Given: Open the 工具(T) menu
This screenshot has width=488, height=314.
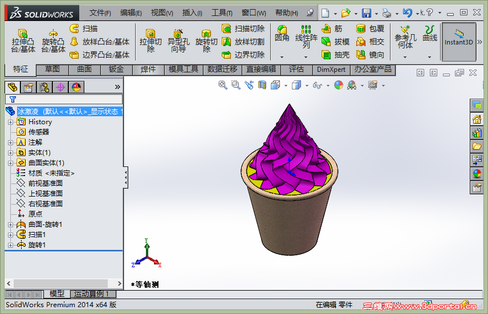Looking at the screenshot, I should [222, 13].
